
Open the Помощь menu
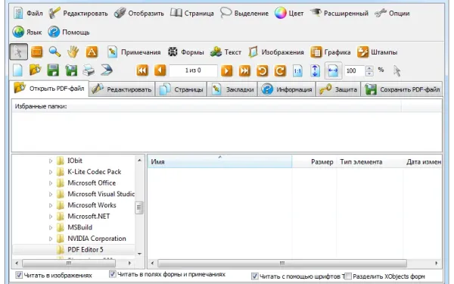click(69, 32)
